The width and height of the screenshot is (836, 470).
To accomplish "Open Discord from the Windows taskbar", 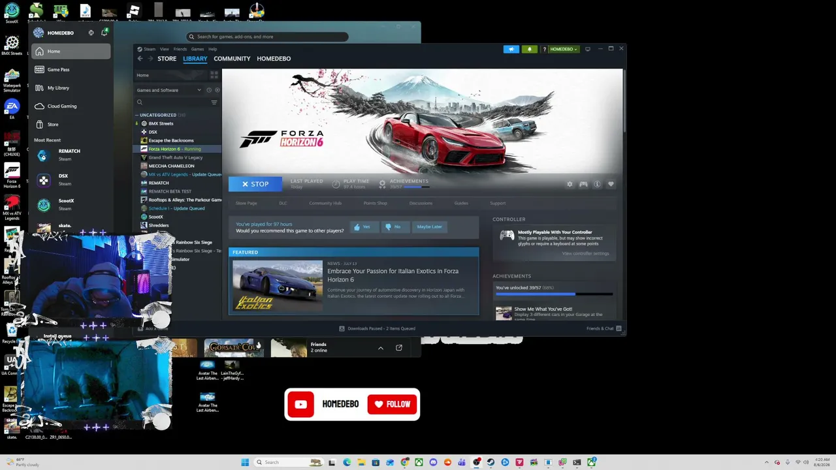I will pyautogui.click(x=433, y=462).
